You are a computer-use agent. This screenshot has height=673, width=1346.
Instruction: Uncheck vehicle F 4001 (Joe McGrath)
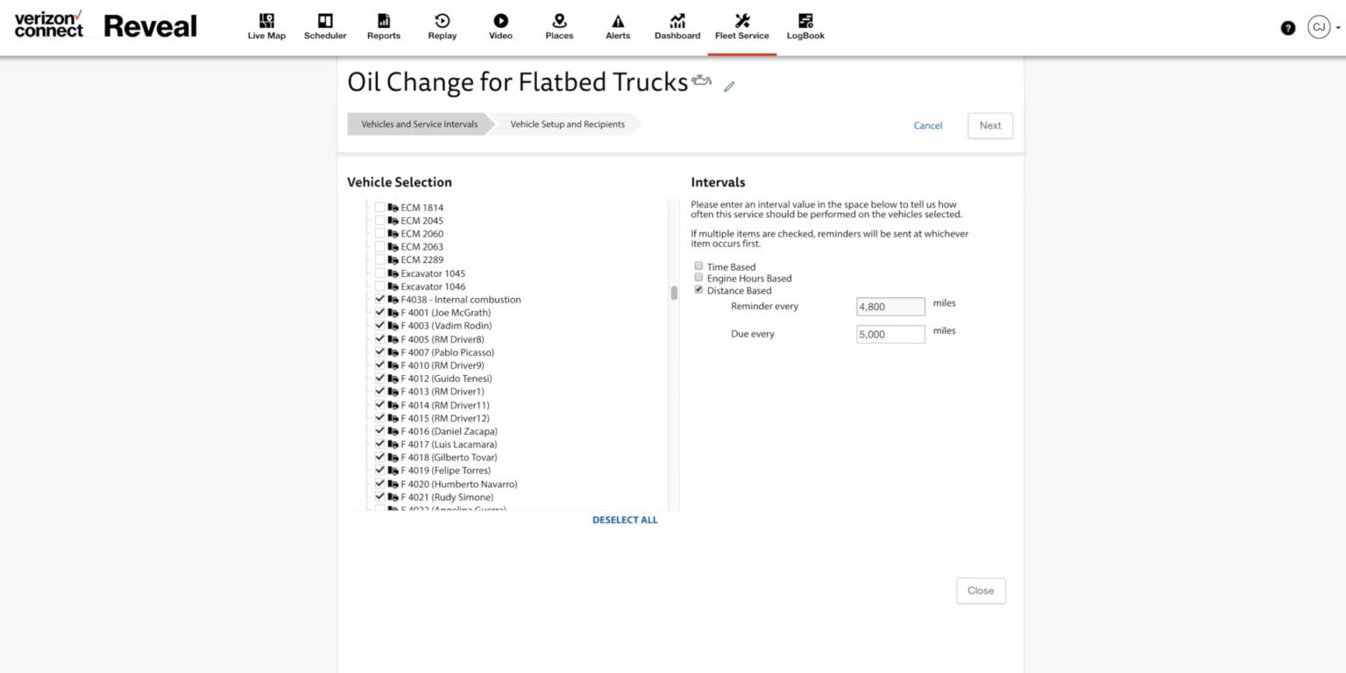(x=379, y=312)
